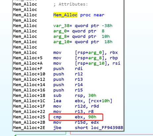Click address label Mem_Alloc+18
This screenshot has height=136, width=153.
click(x=29, y=95)
